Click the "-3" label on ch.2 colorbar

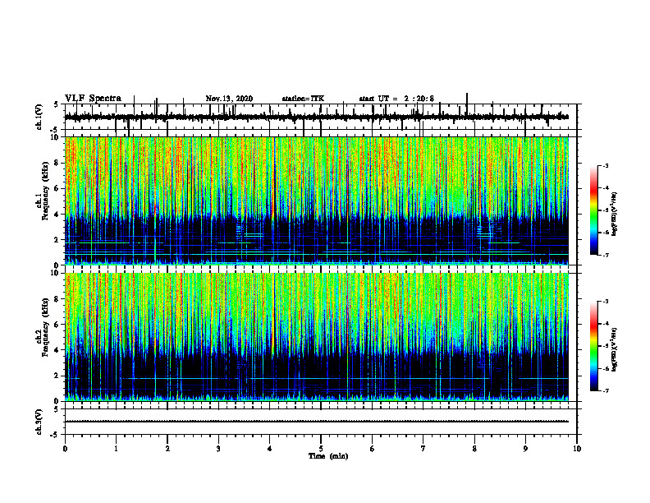click(605, 302)
